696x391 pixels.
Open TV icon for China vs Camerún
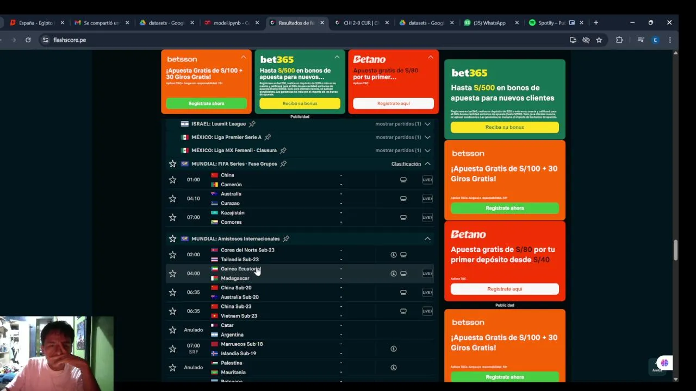click(403, 180)
